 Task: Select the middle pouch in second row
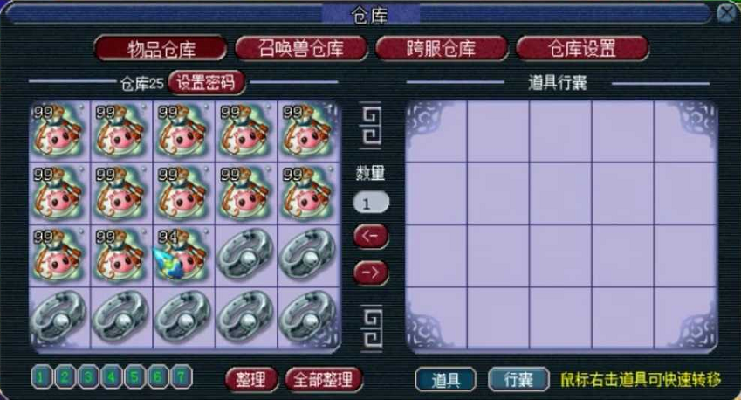(183, 193)
